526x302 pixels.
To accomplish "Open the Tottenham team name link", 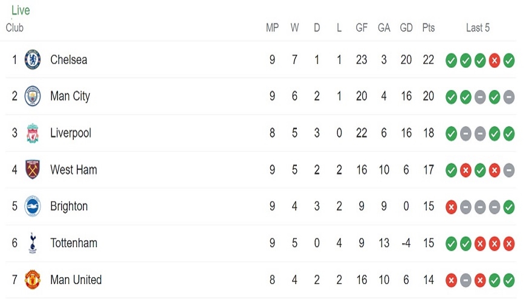I will (74, 243).
